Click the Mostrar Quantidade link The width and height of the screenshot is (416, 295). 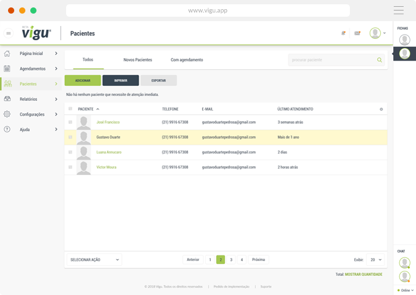(363, 275)
